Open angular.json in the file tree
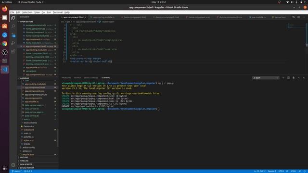 click(28, 155)
